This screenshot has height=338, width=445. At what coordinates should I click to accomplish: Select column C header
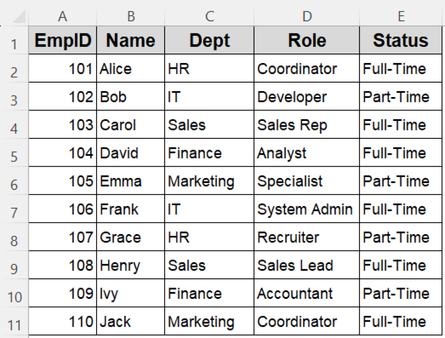click(x=209, y=15)
